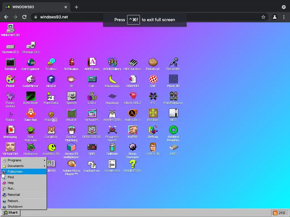Open ASCII Gallery icon
This screenshot has width=290, height=217.
click(x=112, y=64)
